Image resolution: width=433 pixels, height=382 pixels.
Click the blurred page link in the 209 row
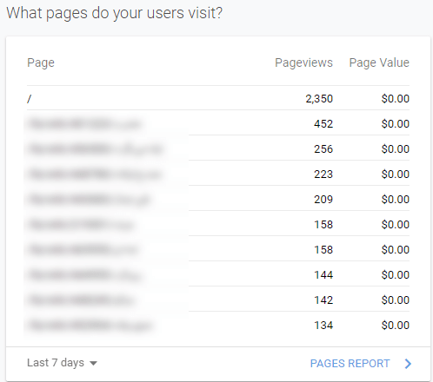click(89, 200)
